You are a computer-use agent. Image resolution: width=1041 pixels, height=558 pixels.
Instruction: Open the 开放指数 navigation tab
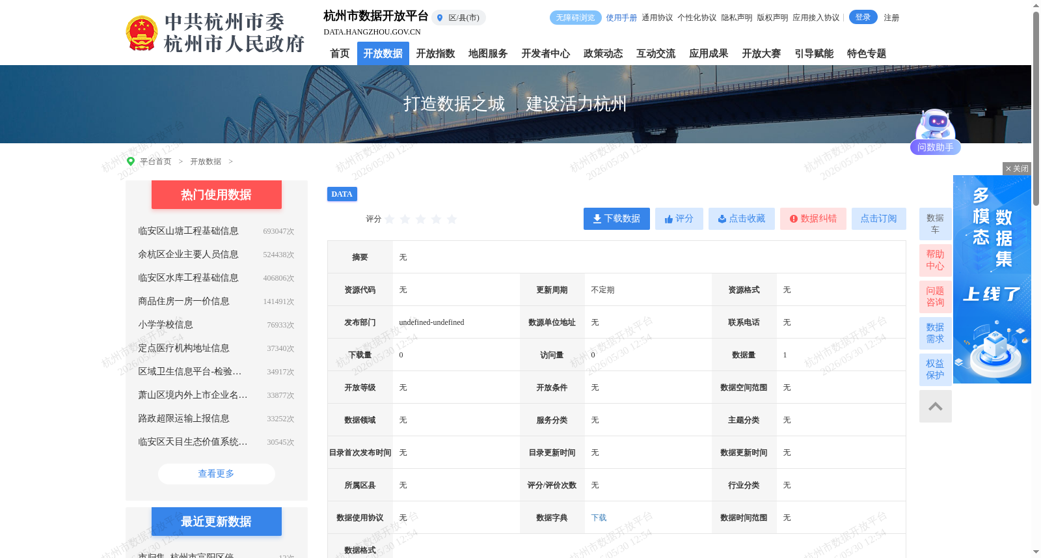coord(436,53)
